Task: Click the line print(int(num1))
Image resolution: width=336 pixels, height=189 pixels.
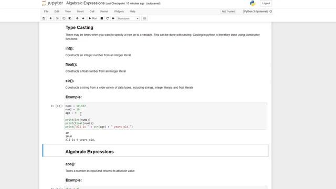Action: 78,120
